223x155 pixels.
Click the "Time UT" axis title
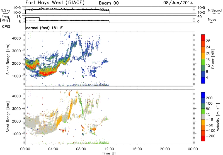[x=109, y=153]
